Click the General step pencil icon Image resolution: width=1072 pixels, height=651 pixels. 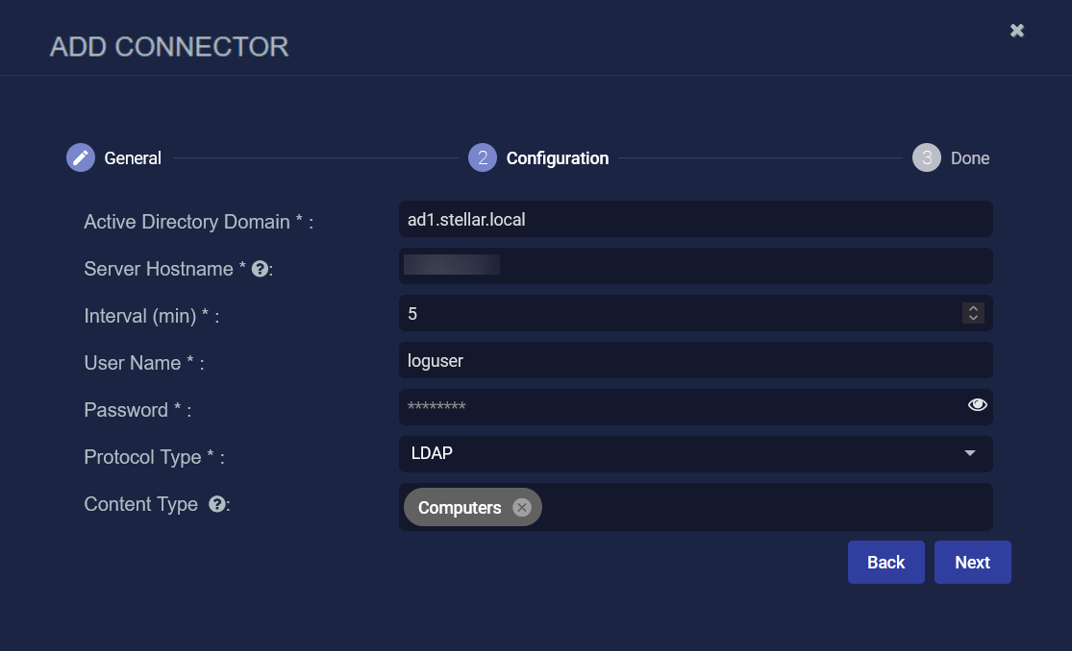81,157
